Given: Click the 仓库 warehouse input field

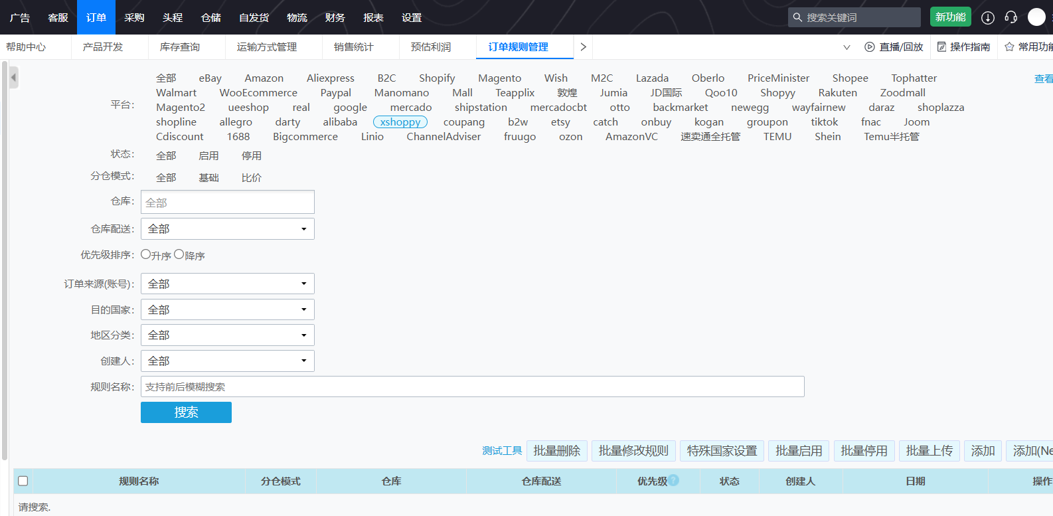Looking at the screenshot, I should [228, 202].
